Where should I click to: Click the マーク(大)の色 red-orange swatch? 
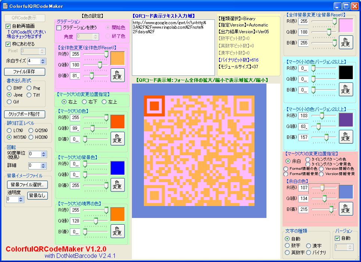(x=118, y=122)
